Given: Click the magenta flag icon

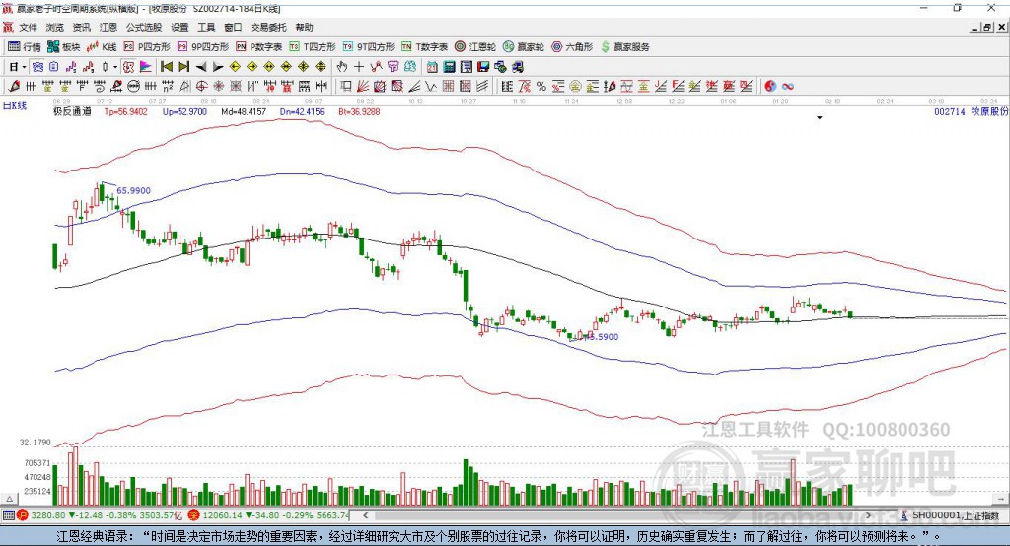Looking at the screenshot, I should [x=146, y=67].
